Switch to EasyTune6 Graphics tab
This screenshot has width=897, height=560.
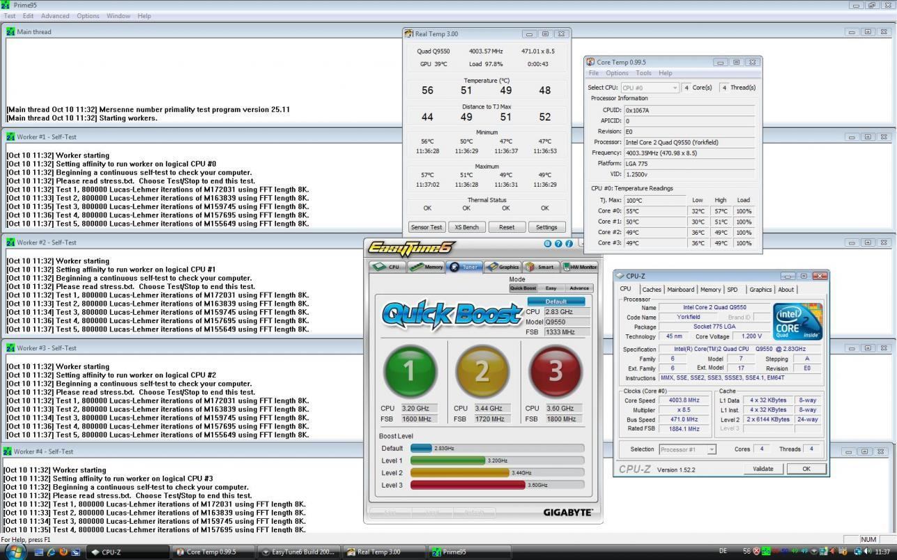point(503,267)
